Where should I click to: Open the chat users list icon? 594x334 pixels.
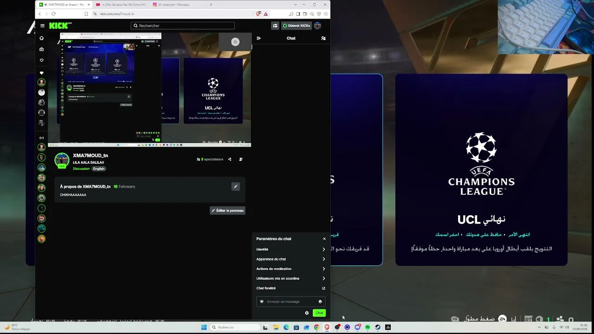(323, 38)
